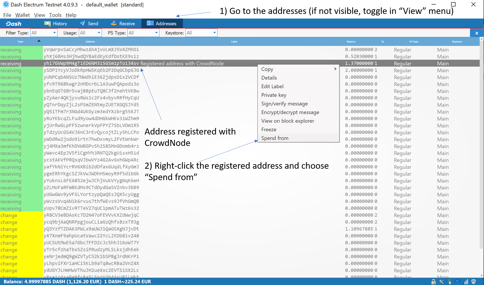The image size is (484, 285).
Task: Select change address yeNrjedmQ9gWZVTyC52k1bSPBgJrdNKrPi
Action: [x=91, y=256]
